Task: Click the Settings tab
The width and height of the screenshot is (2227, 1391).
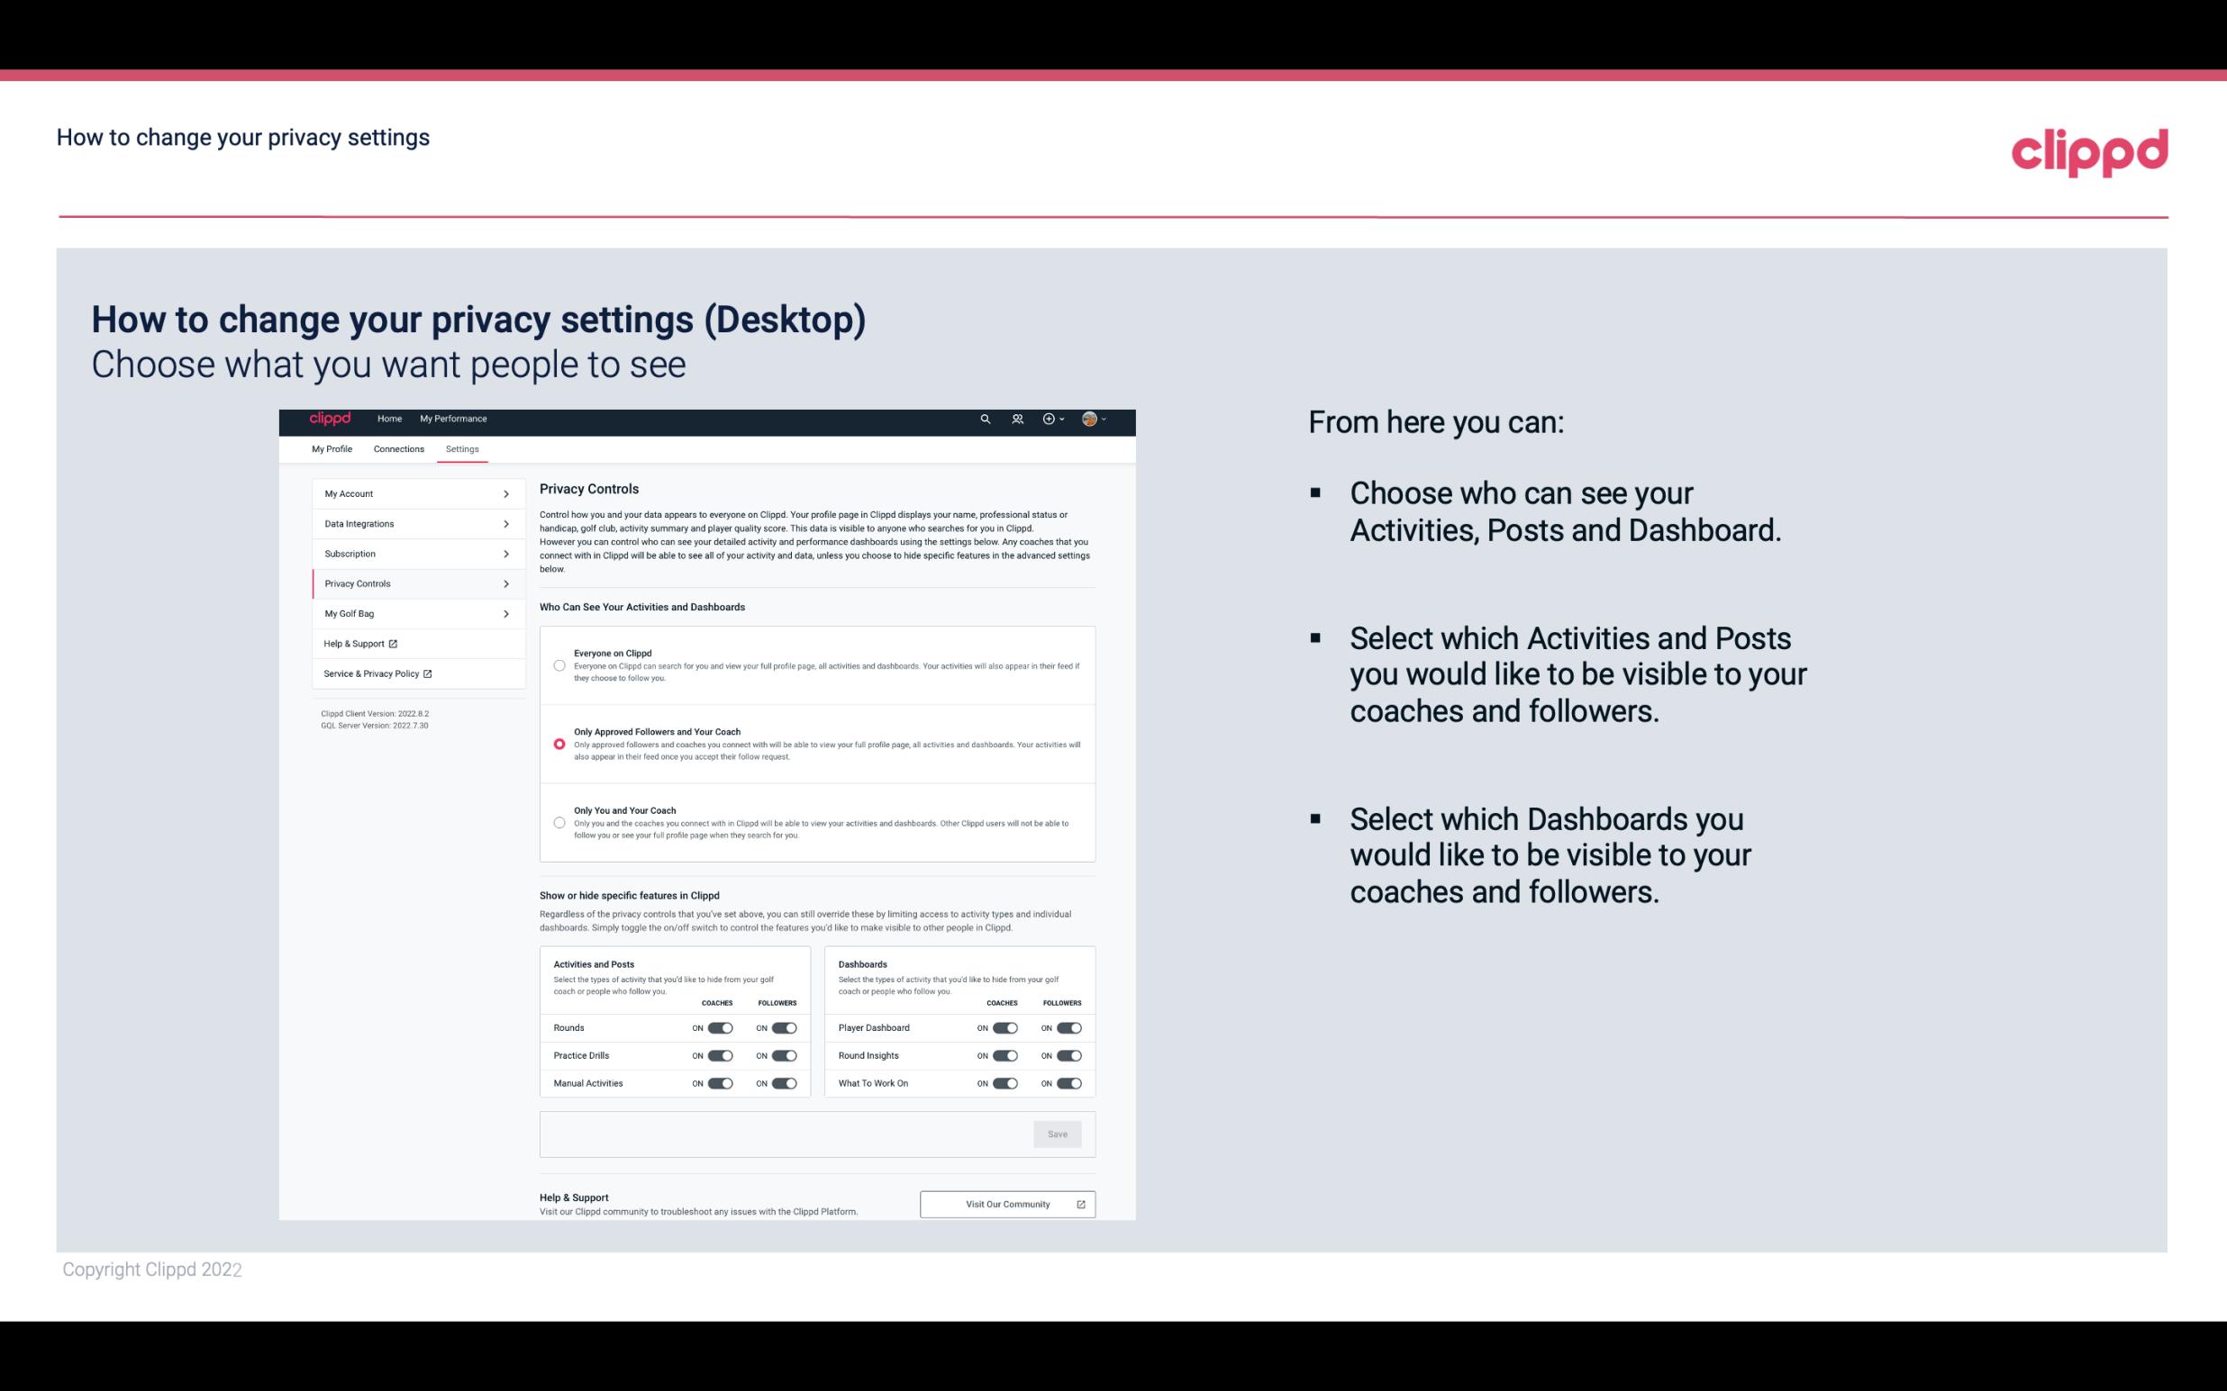Action: [462, 447]
